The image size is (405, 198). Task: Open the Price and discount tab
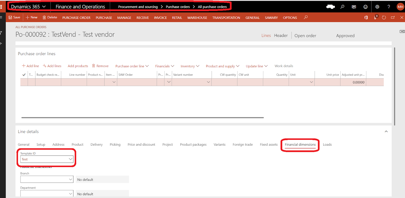(x=141, y=144)
